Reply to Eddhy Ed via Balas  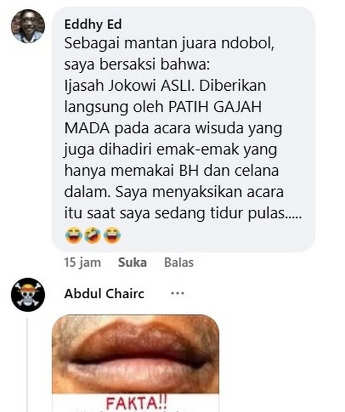pos(179,263)
